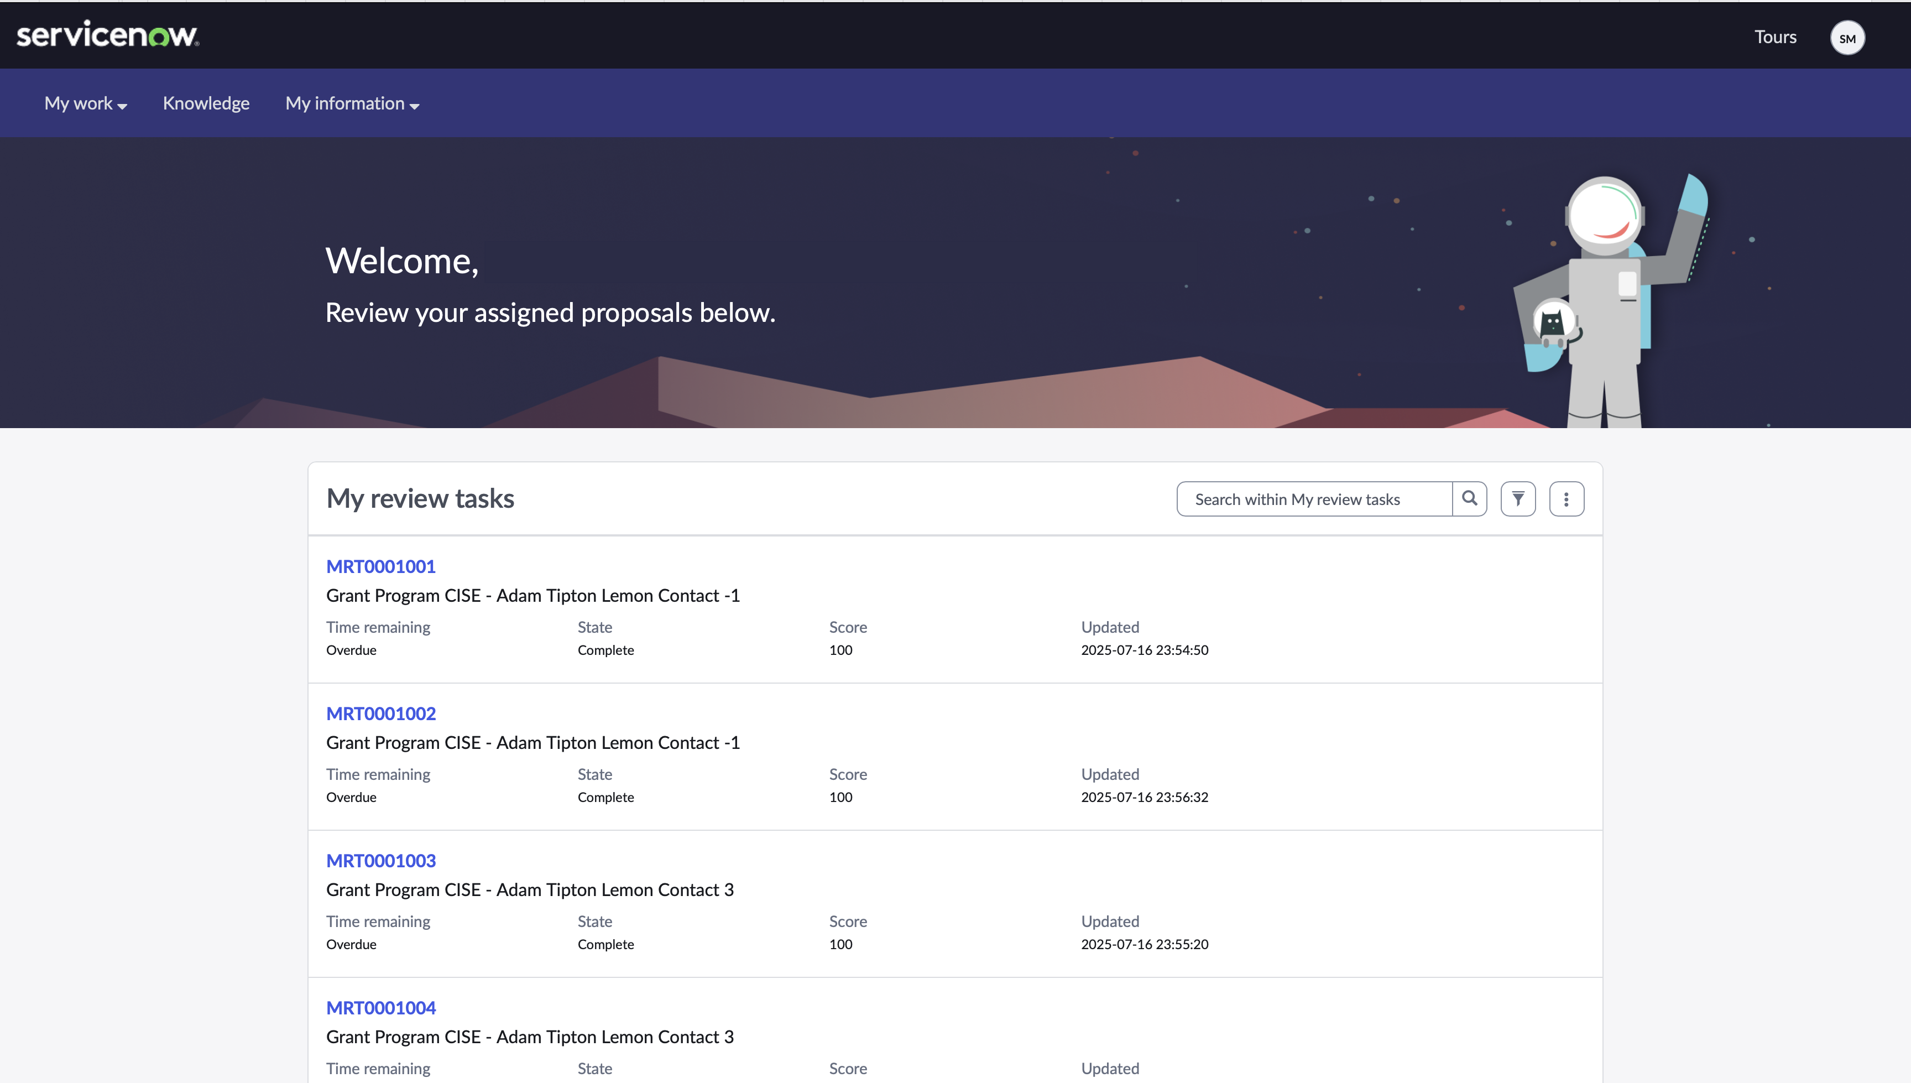Open review task MRT0001004
The height and width of the screenshot is (1083, 1911).
381,1008
